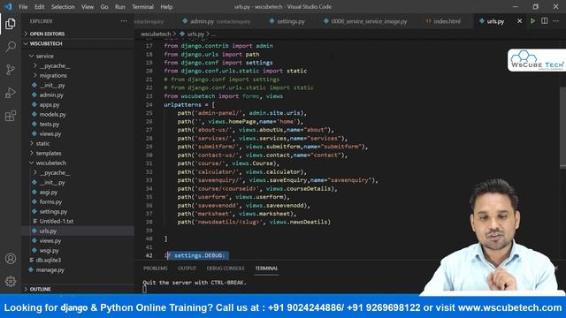Switch to the index.html editor tab
Image resolution: width=566 pixels, height=318 pixels.
click(443, 21)
